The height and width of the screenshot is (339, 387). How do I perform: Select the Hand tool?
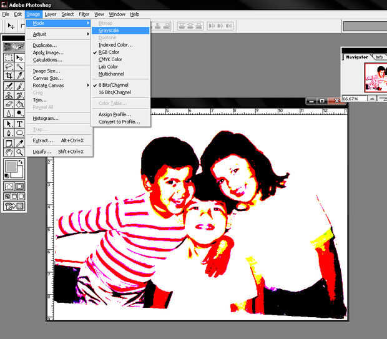pos(9,152)
